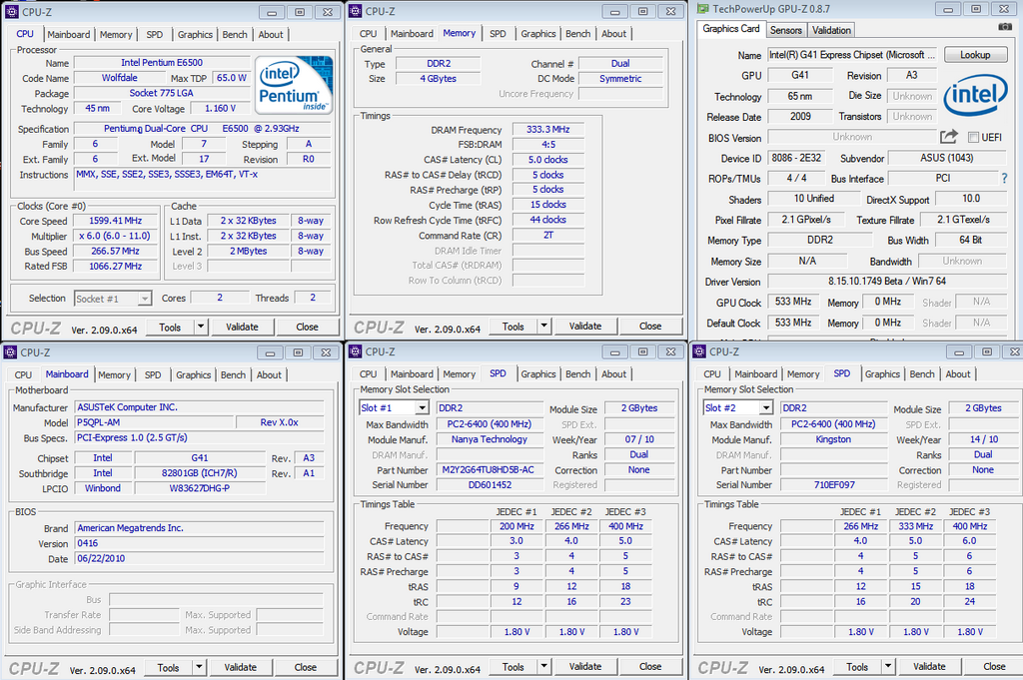Click the Pixel Fillrate value "2.1 GPixel/s"
1023x680 pixels.
click(x=806, y=220)
